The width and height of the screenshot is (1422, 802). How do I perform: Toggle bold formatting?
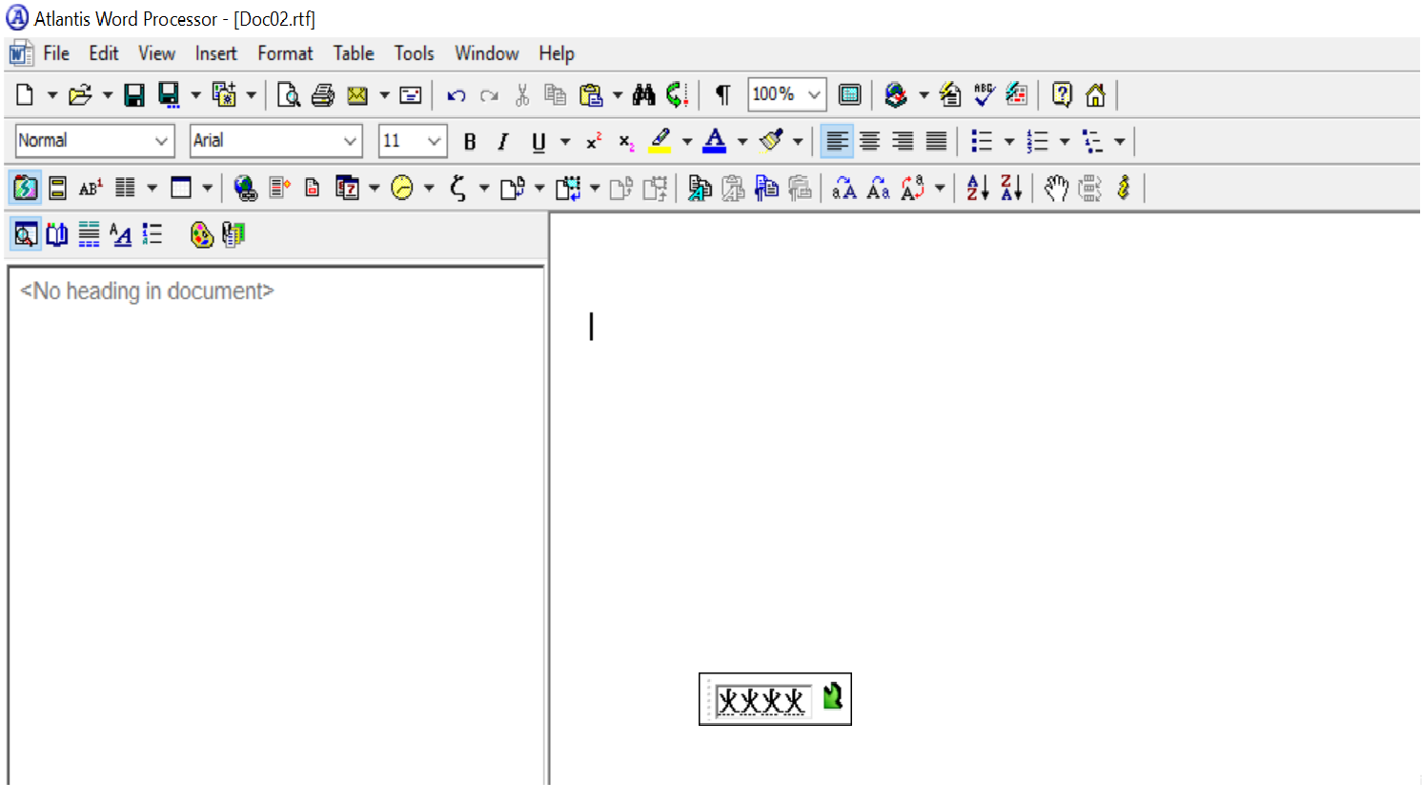(x=469, y=140)
